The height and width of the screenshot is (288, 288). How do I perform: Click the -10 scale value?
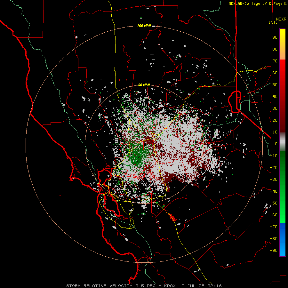274,156
